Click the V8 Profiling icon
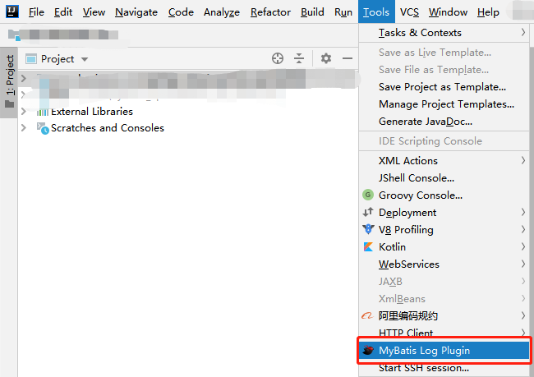The width and height of the screenshot is (534, 377). tap(368, 229)
